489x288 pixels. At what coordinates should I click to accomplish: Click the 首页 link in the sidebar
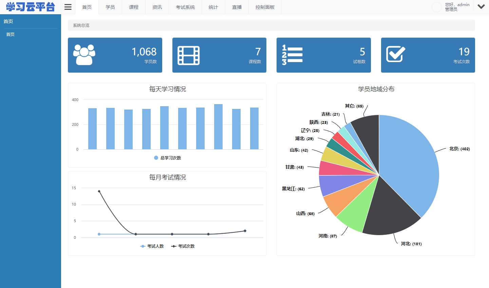(x=10, y=34)
